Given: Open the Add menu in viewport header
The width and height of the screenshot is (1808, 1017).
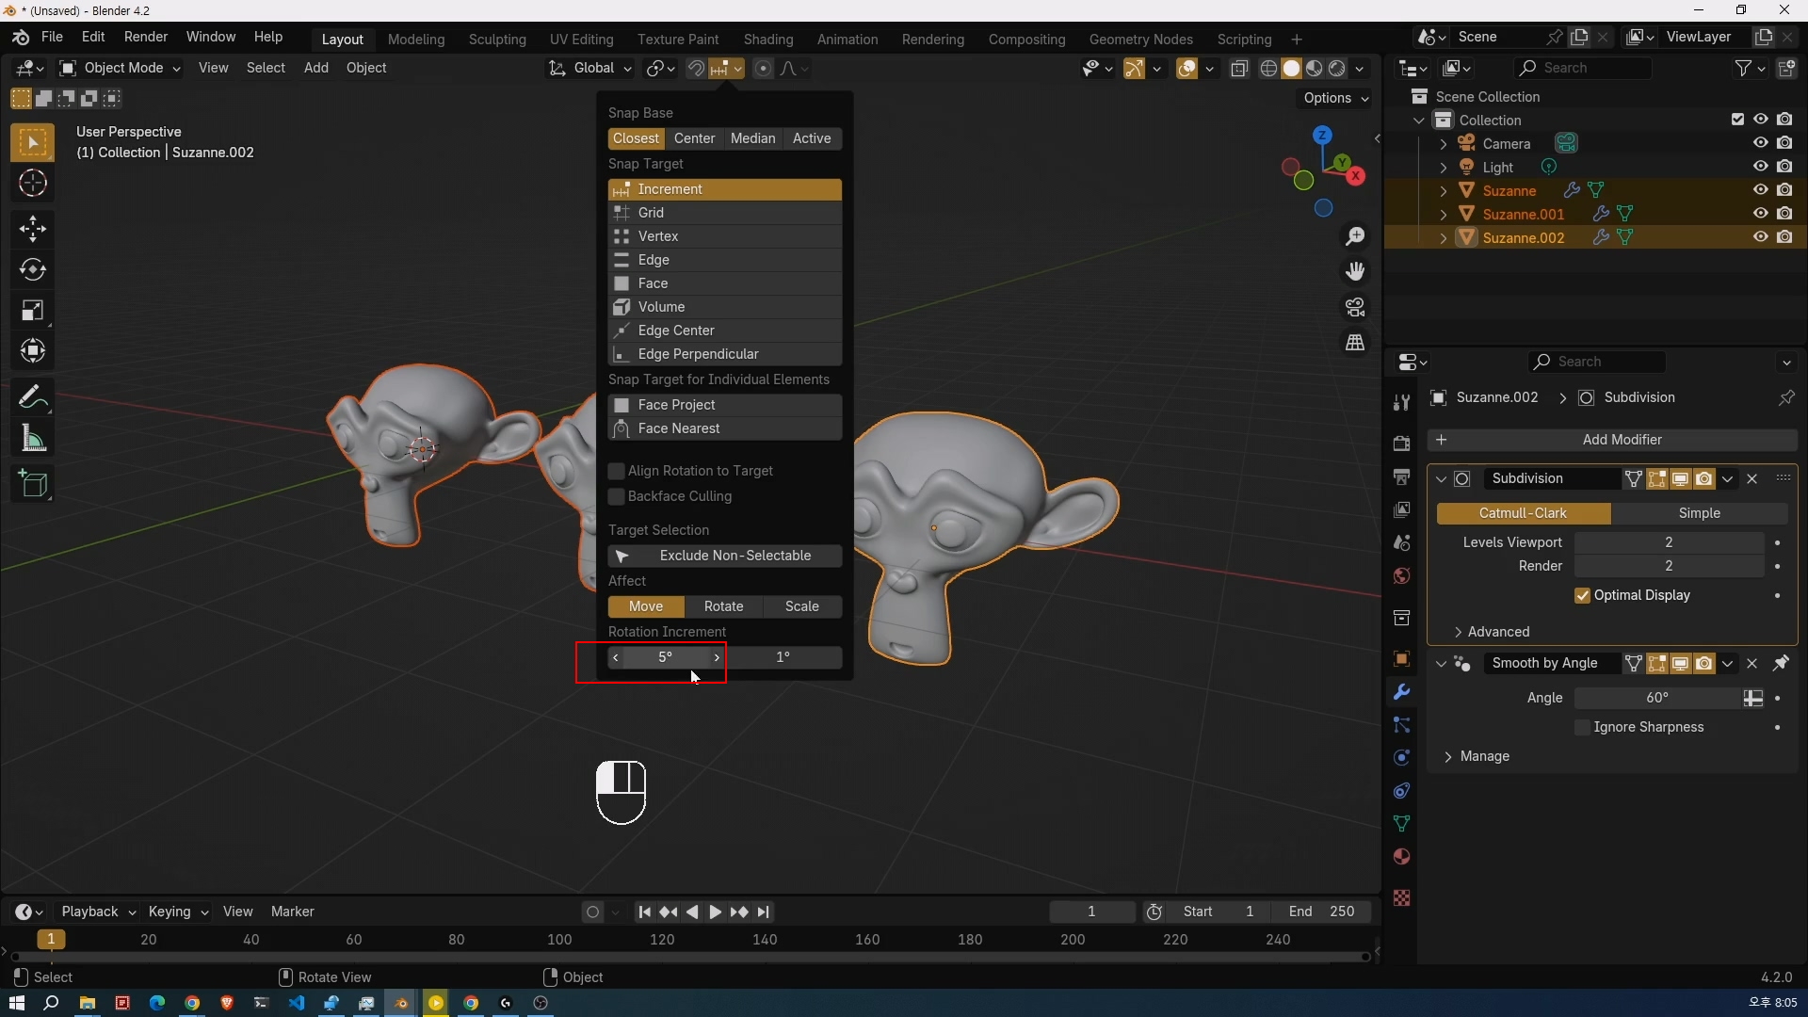Looking at the screenshot, I should (x=316, y=68).
